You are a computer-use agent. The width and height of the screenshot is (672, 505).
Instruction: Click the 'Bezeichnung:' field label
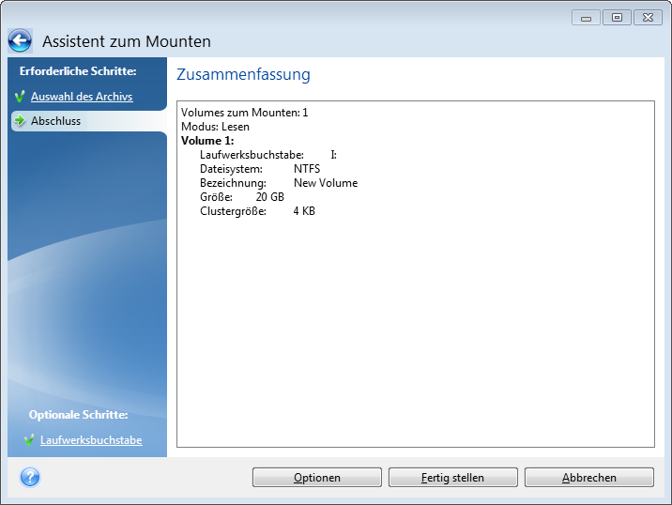pyautogui.click(x=233, y=183)
